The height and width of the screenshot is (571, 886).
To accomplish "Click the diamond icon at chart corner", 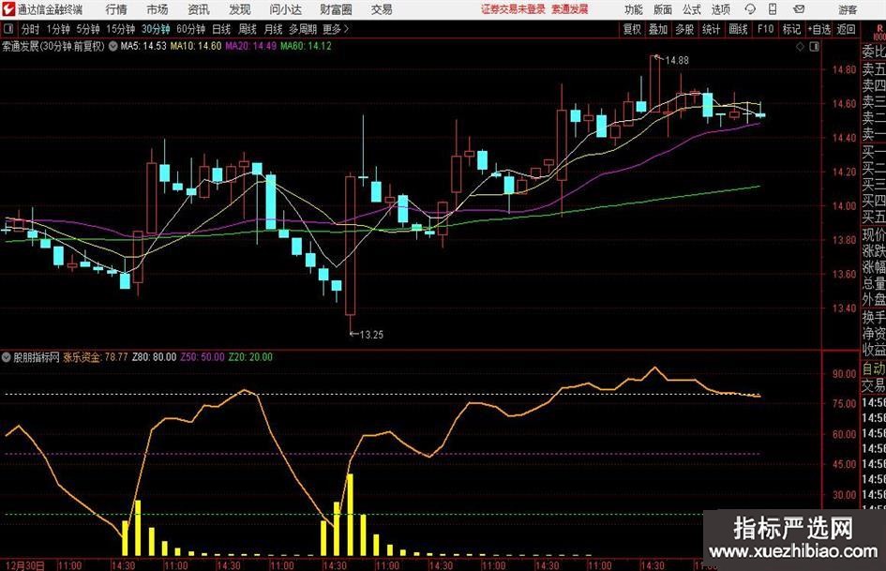I will coord(800,47).
